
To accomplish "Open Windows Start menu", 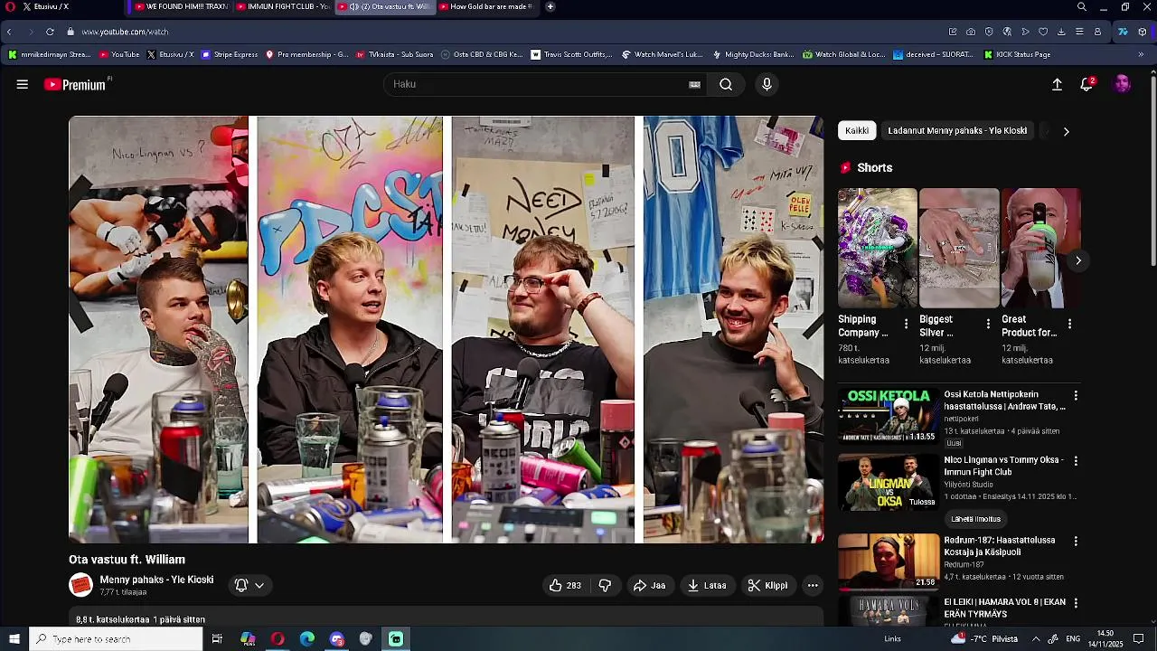I will click(x=14, y=639).
